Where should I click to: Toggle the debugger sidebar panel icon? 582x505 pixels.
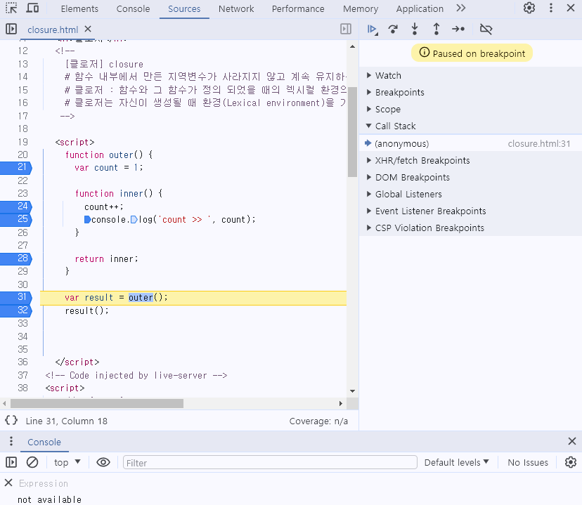(346, 29)
